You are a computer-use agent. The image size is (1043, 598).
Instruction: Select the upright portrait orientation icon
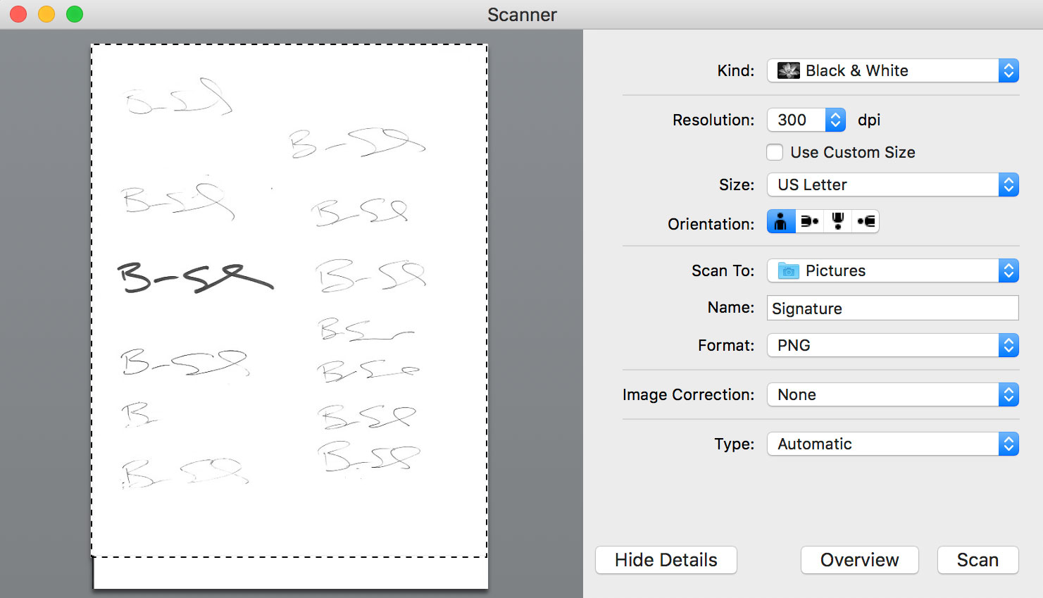coord(781,222)
